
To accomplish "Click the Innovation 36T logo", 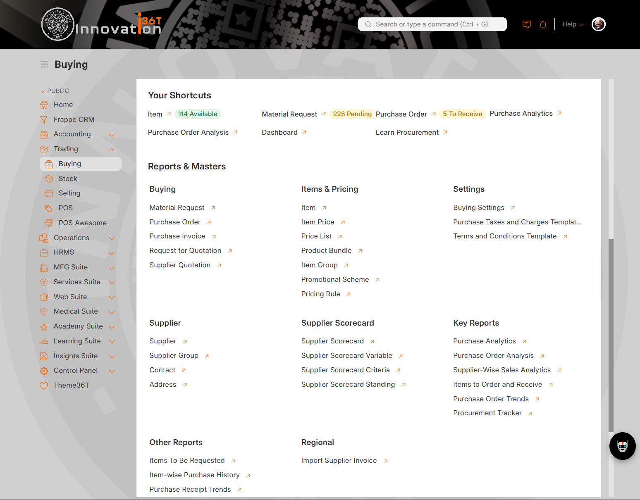I will (102, 24).
